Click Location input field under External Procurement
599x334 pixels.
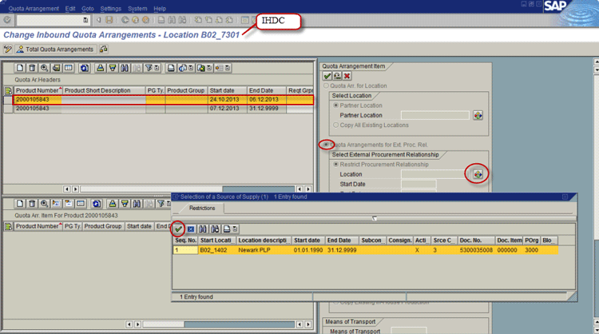(x=435, y=174)
